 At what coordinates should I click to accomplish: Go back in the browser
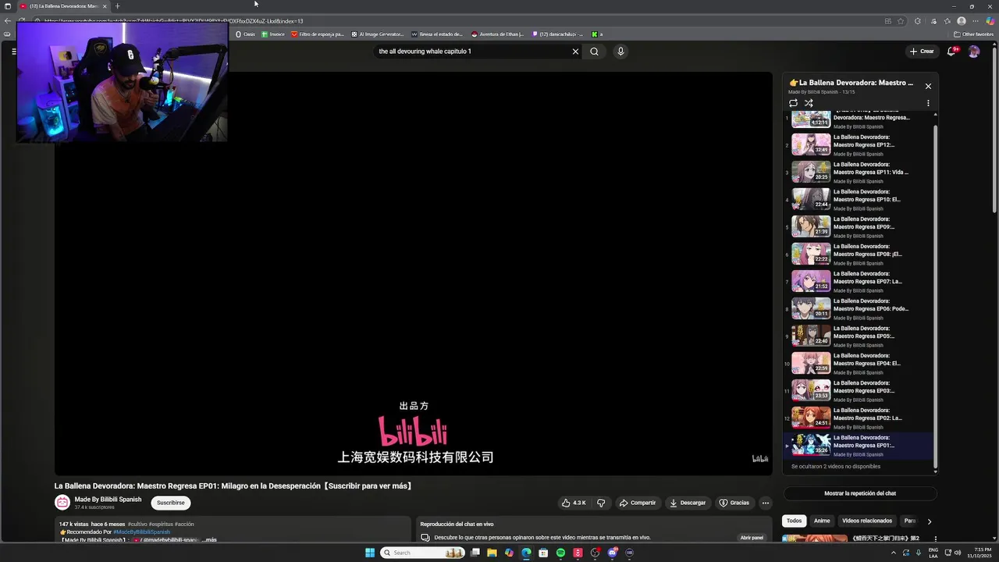click(x=8, y=21)
